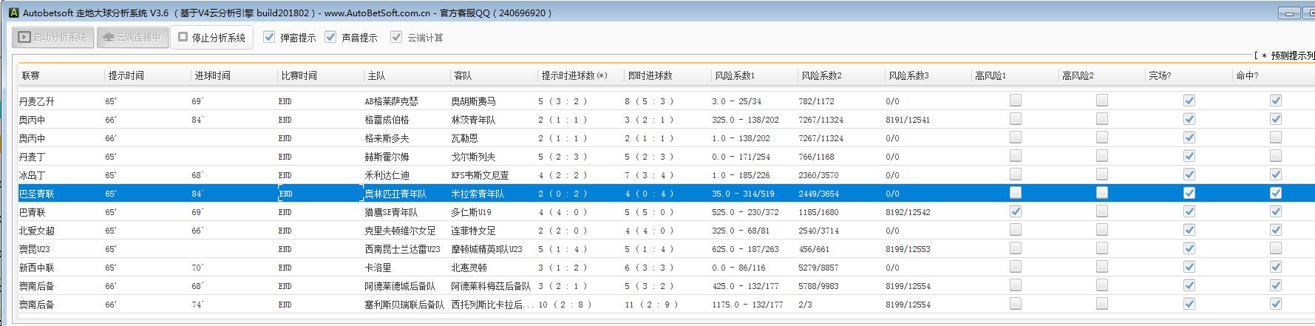
Task: Disable the 声音提示 sound alert checkbox
Action: (x=330, y=37)
